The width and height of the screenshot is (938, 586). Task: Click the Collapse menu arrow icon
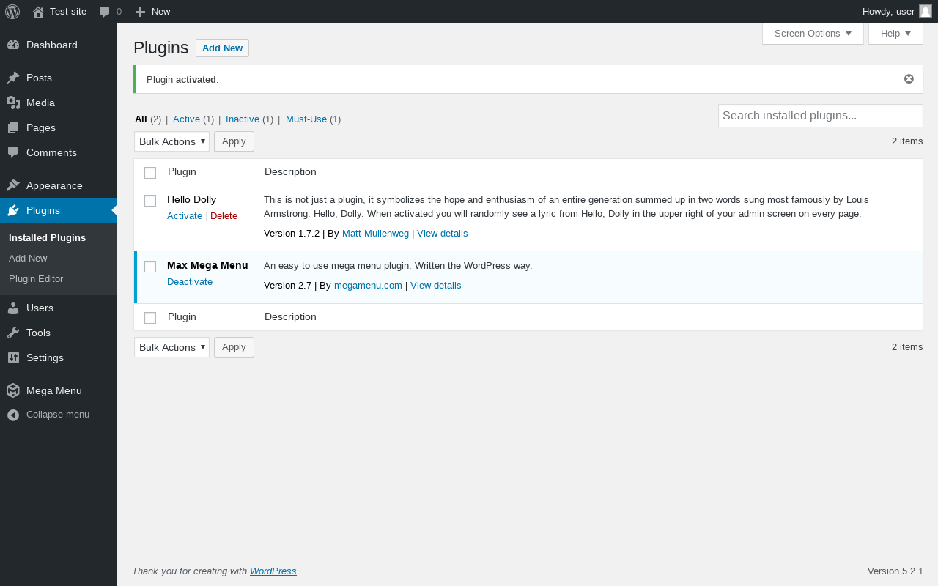[x=13, y=415]
